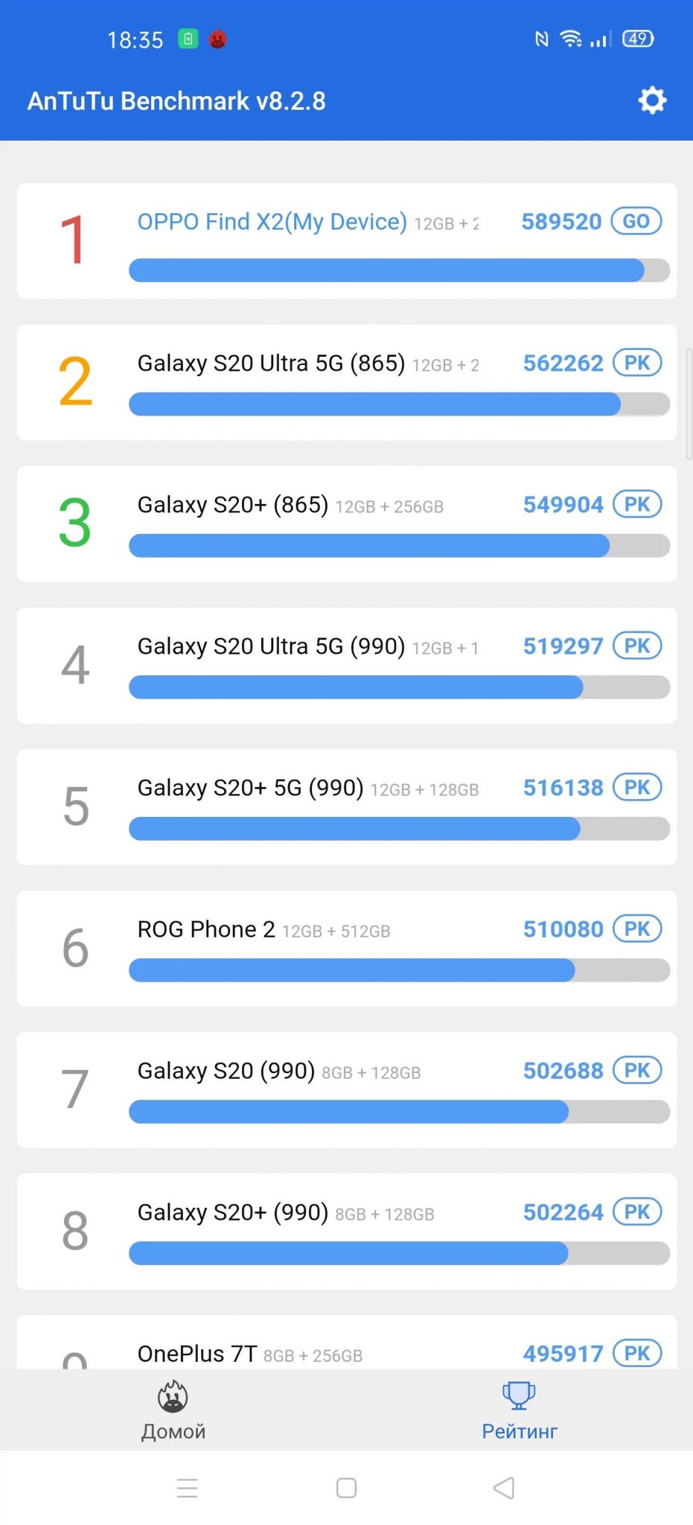
Task: Tap the NFC status bar icon
Action: tap(542, 39)
